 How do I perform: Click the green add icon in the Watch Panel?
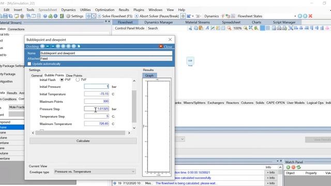288,167
